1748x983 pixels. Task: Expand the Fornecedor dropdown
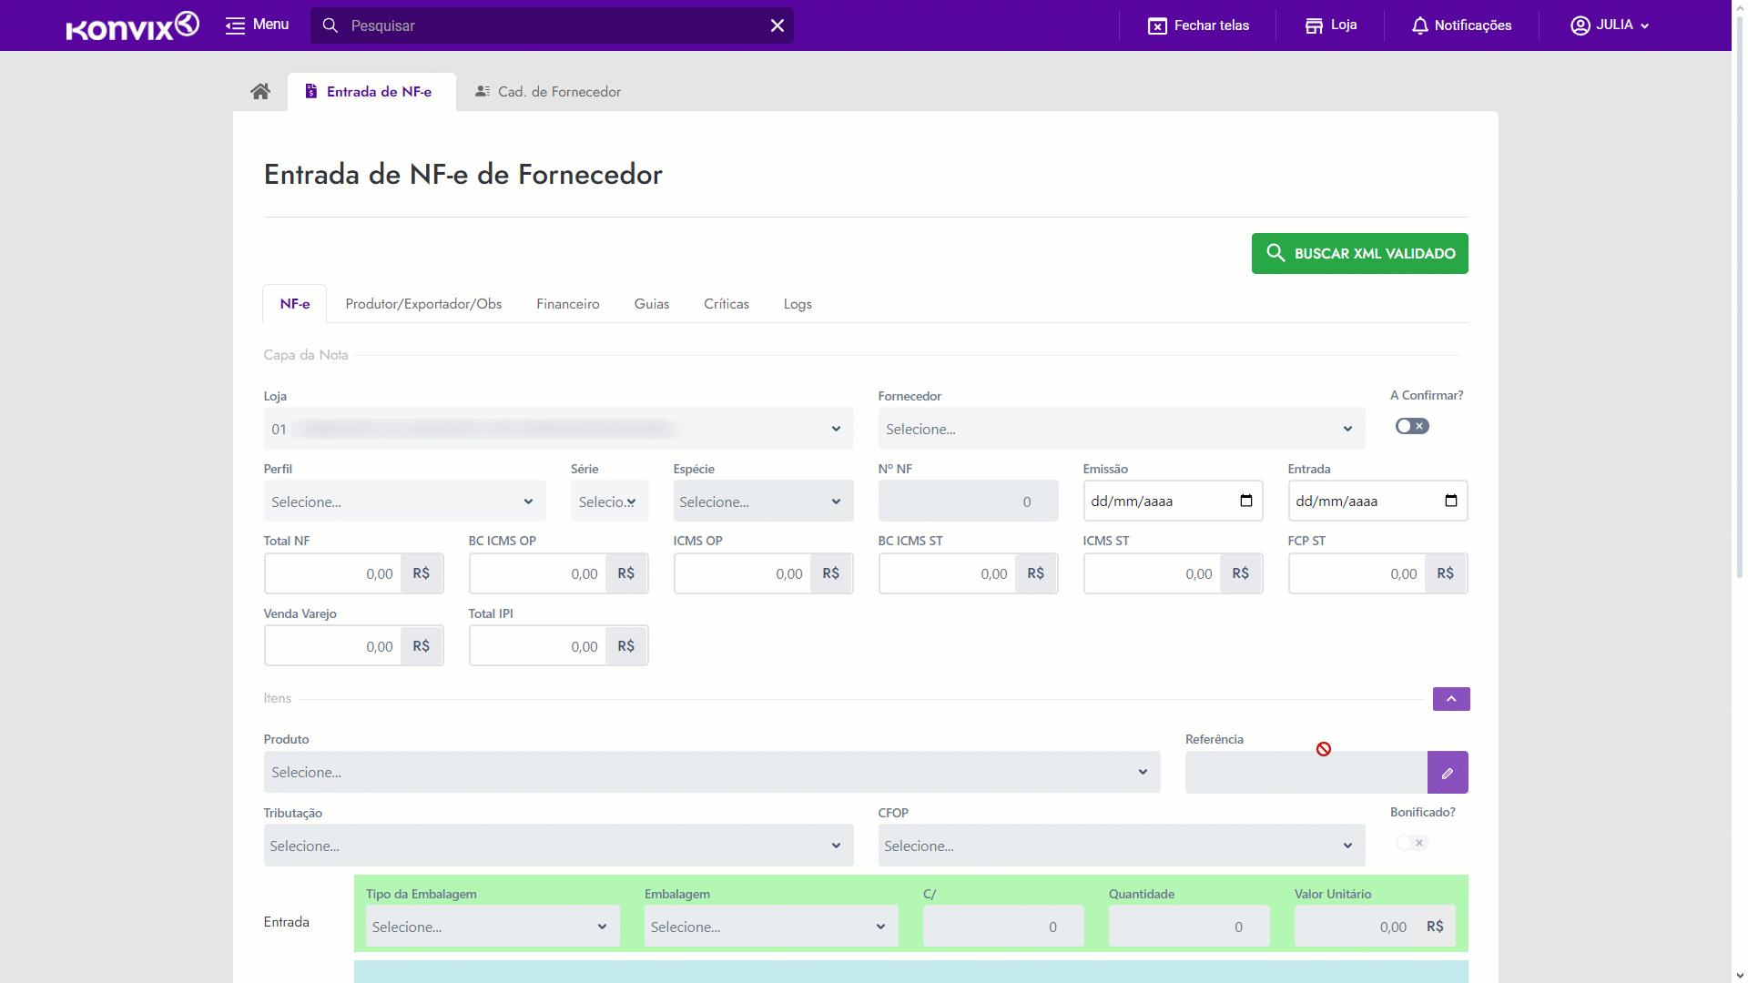(1121, 429)
